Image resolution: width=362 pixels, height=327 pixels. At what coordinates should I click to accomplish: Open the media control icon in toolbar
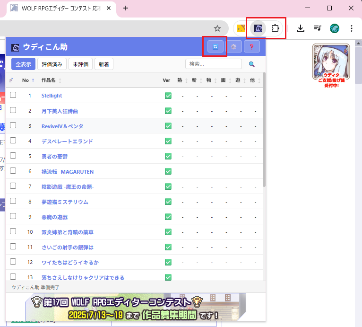click(x=318, y=28)
